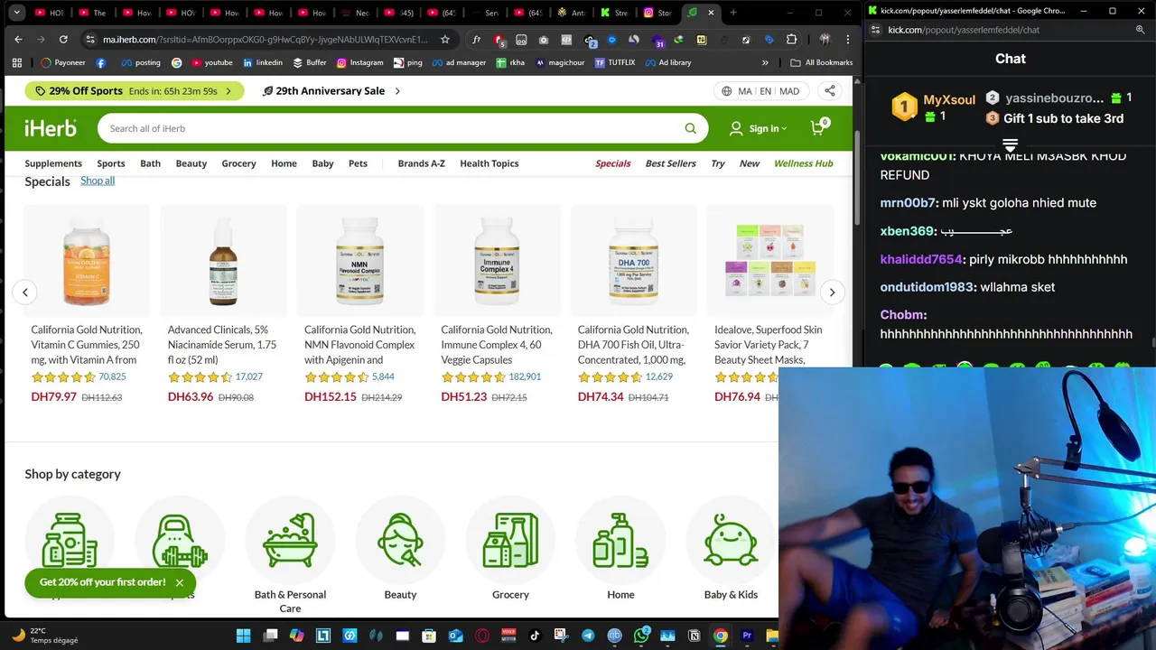Open the shopping cart icon
The height and width of the screenshot is (650, 1156).
point(818,127)
